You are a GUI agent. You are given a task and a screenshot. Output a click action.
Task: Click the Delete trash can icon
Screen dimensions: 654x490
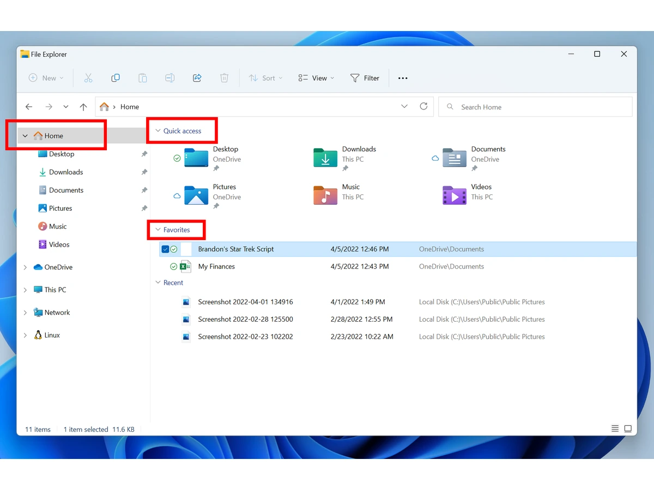(x=224, y=78)
